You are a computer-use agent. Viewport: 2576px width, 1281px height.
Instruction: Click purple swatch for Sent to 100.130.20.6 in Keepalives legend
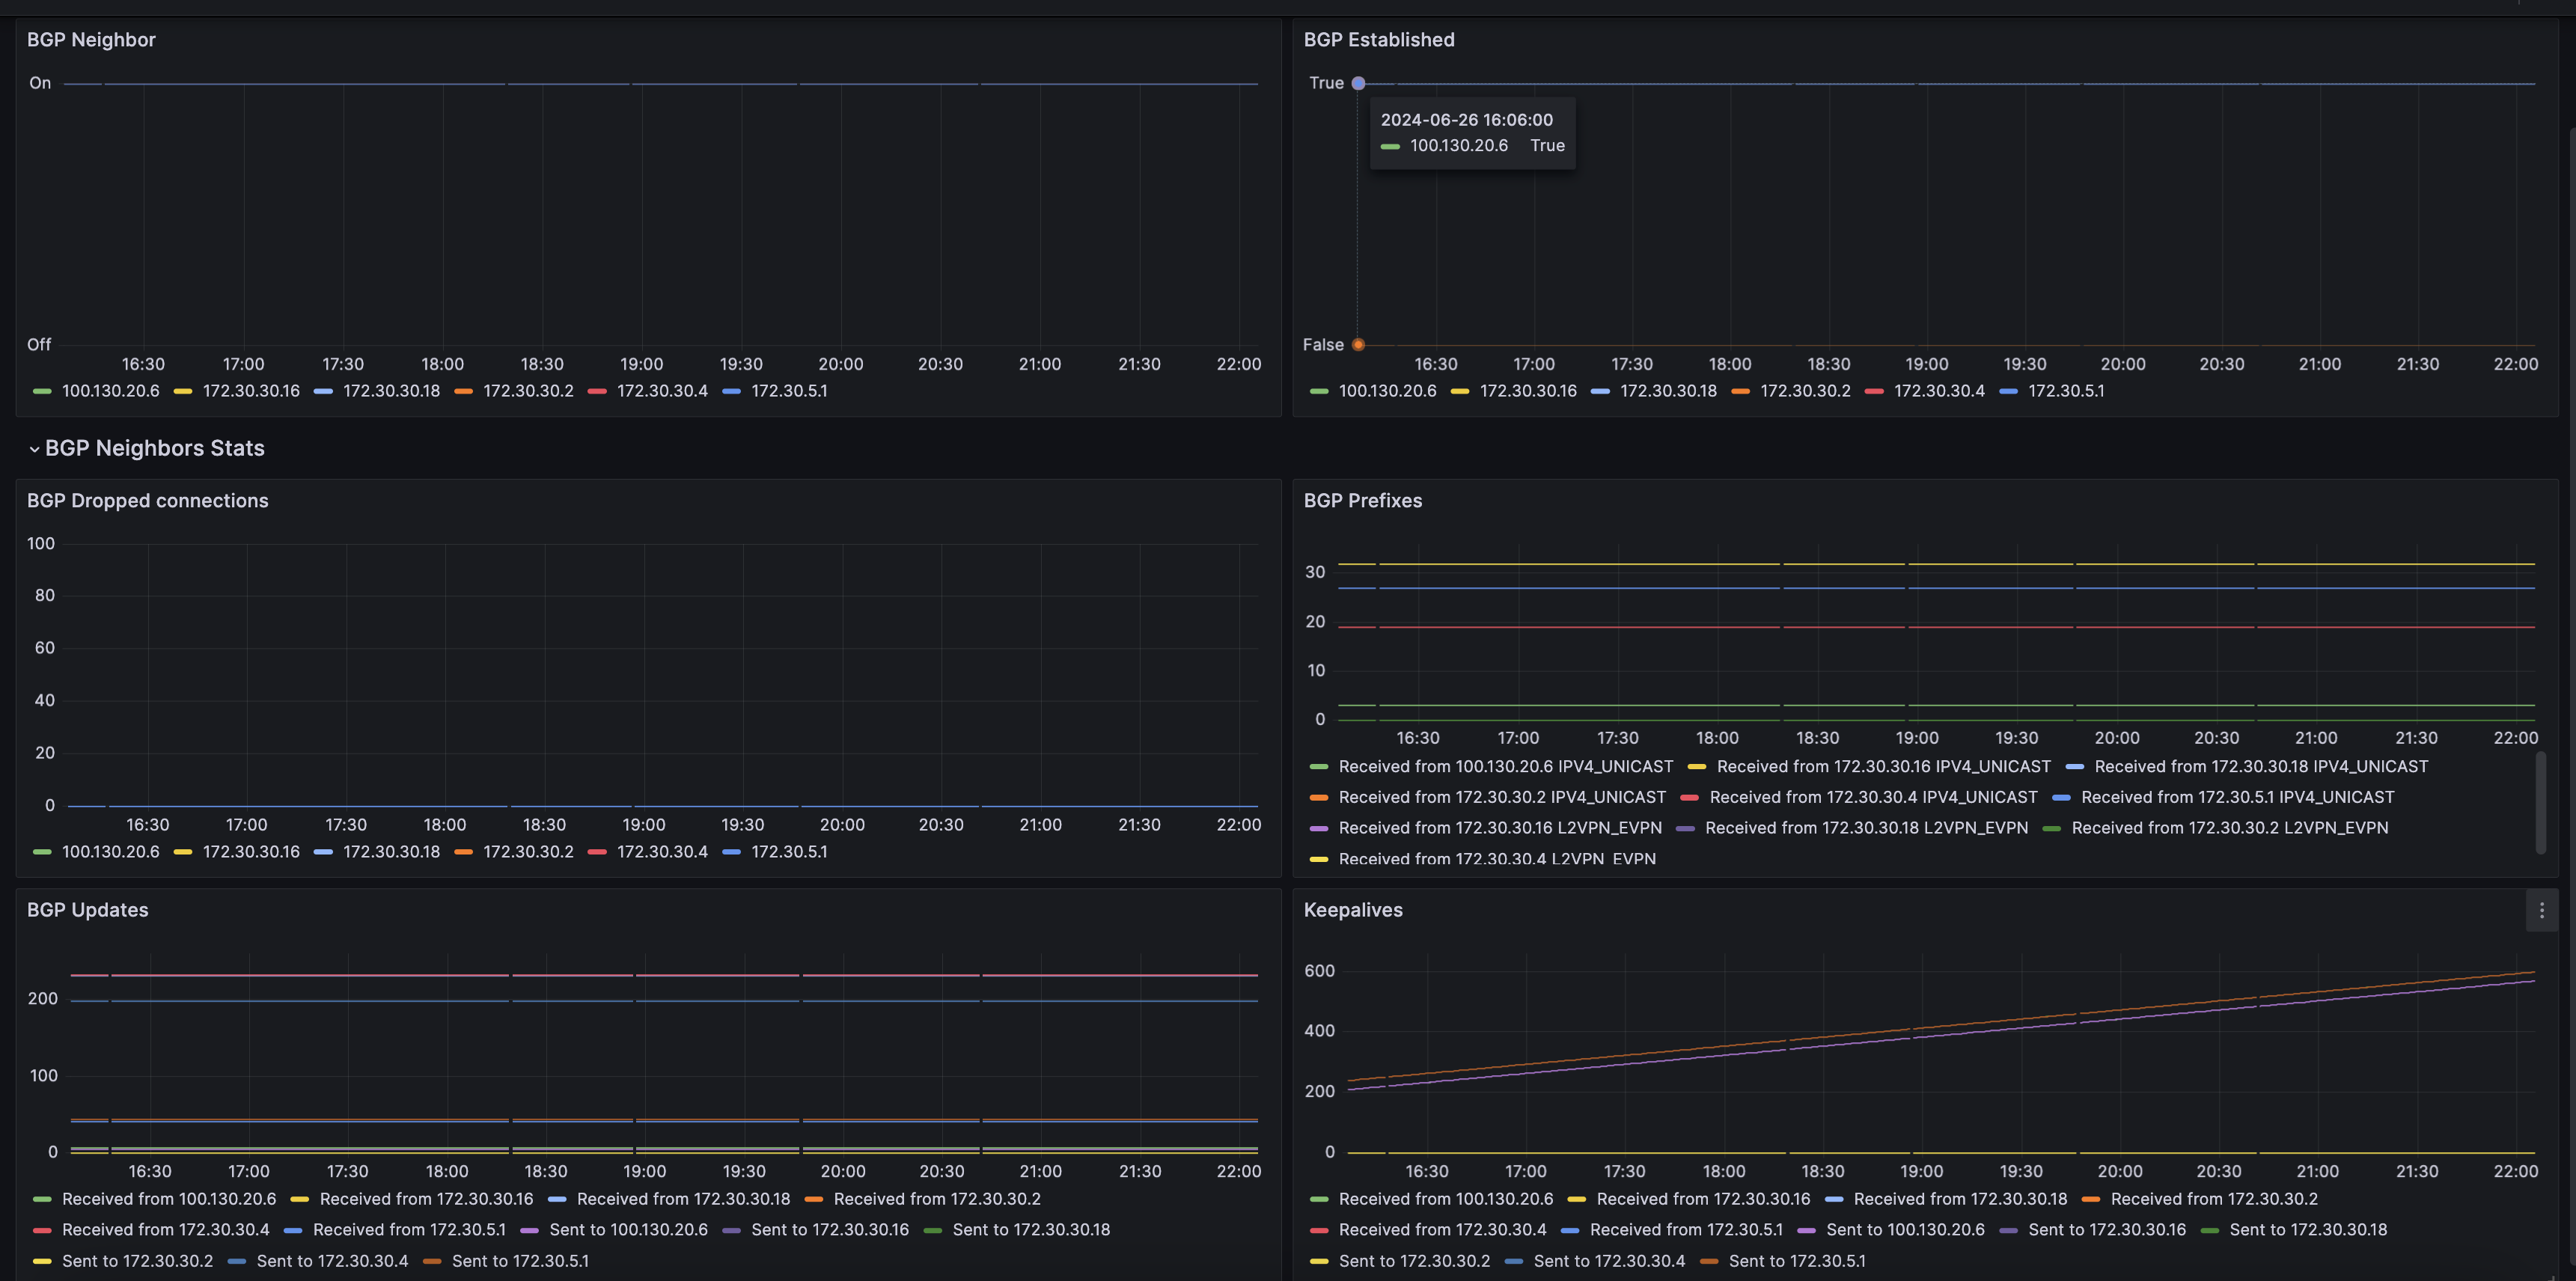tap(1806, 1230)
